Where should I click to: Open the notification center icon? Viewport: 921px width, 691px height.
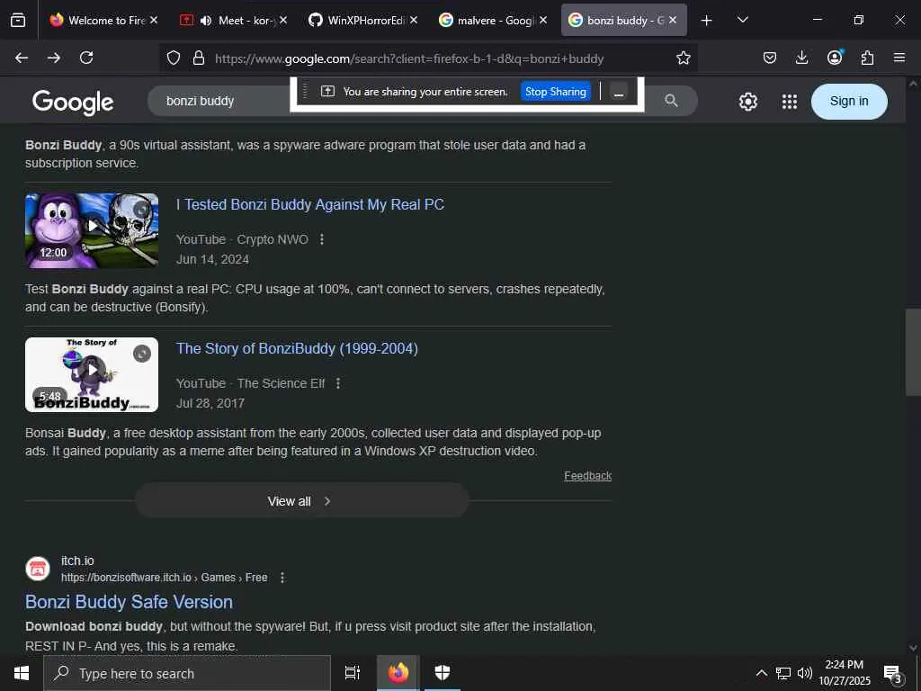point(893,675)
